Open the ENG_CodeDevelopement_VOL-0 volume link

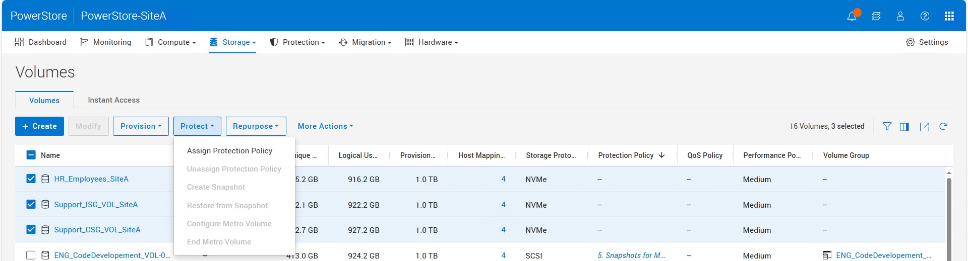[x=112, y=255]
